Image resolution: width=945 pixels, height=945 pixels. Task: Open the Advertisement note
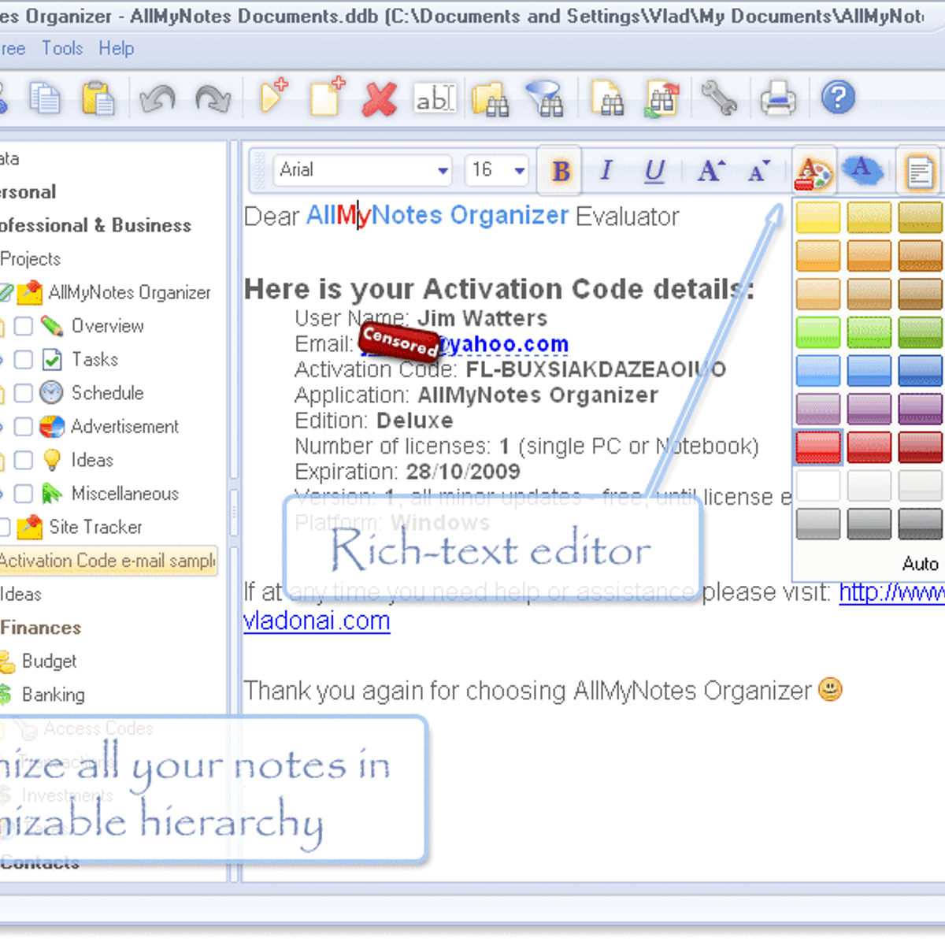tap(124, 427)
